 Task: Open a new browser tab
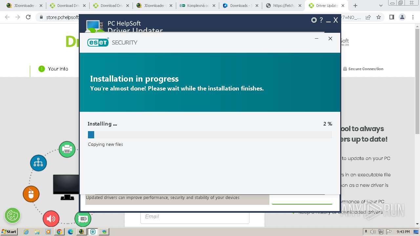click(x=355, y=6)
